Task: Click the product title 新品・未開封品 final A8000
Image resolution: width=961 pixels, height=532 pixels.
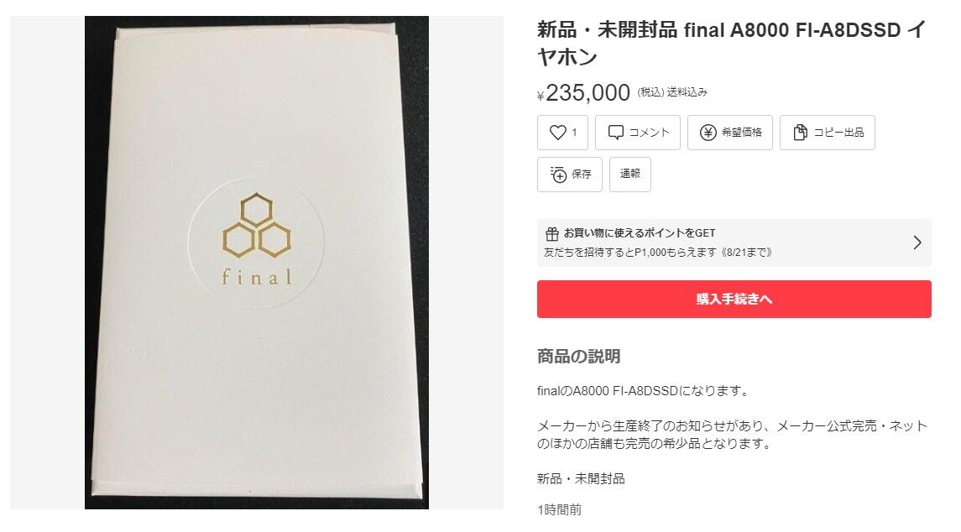Action: coord(731,43)
